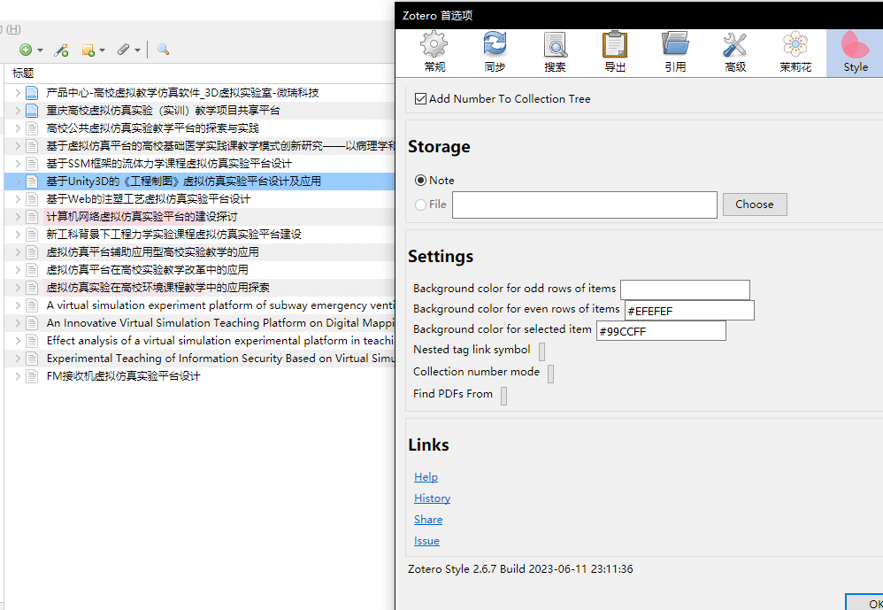Open the Add Attachment dropdown arrow

137,50
